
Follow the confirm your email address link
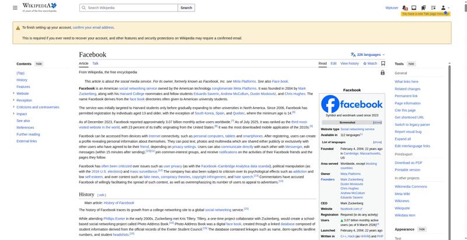[x=93, y=27]
